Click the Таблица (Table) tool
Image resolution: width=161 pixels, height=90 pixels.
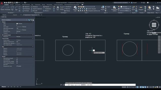67,11
